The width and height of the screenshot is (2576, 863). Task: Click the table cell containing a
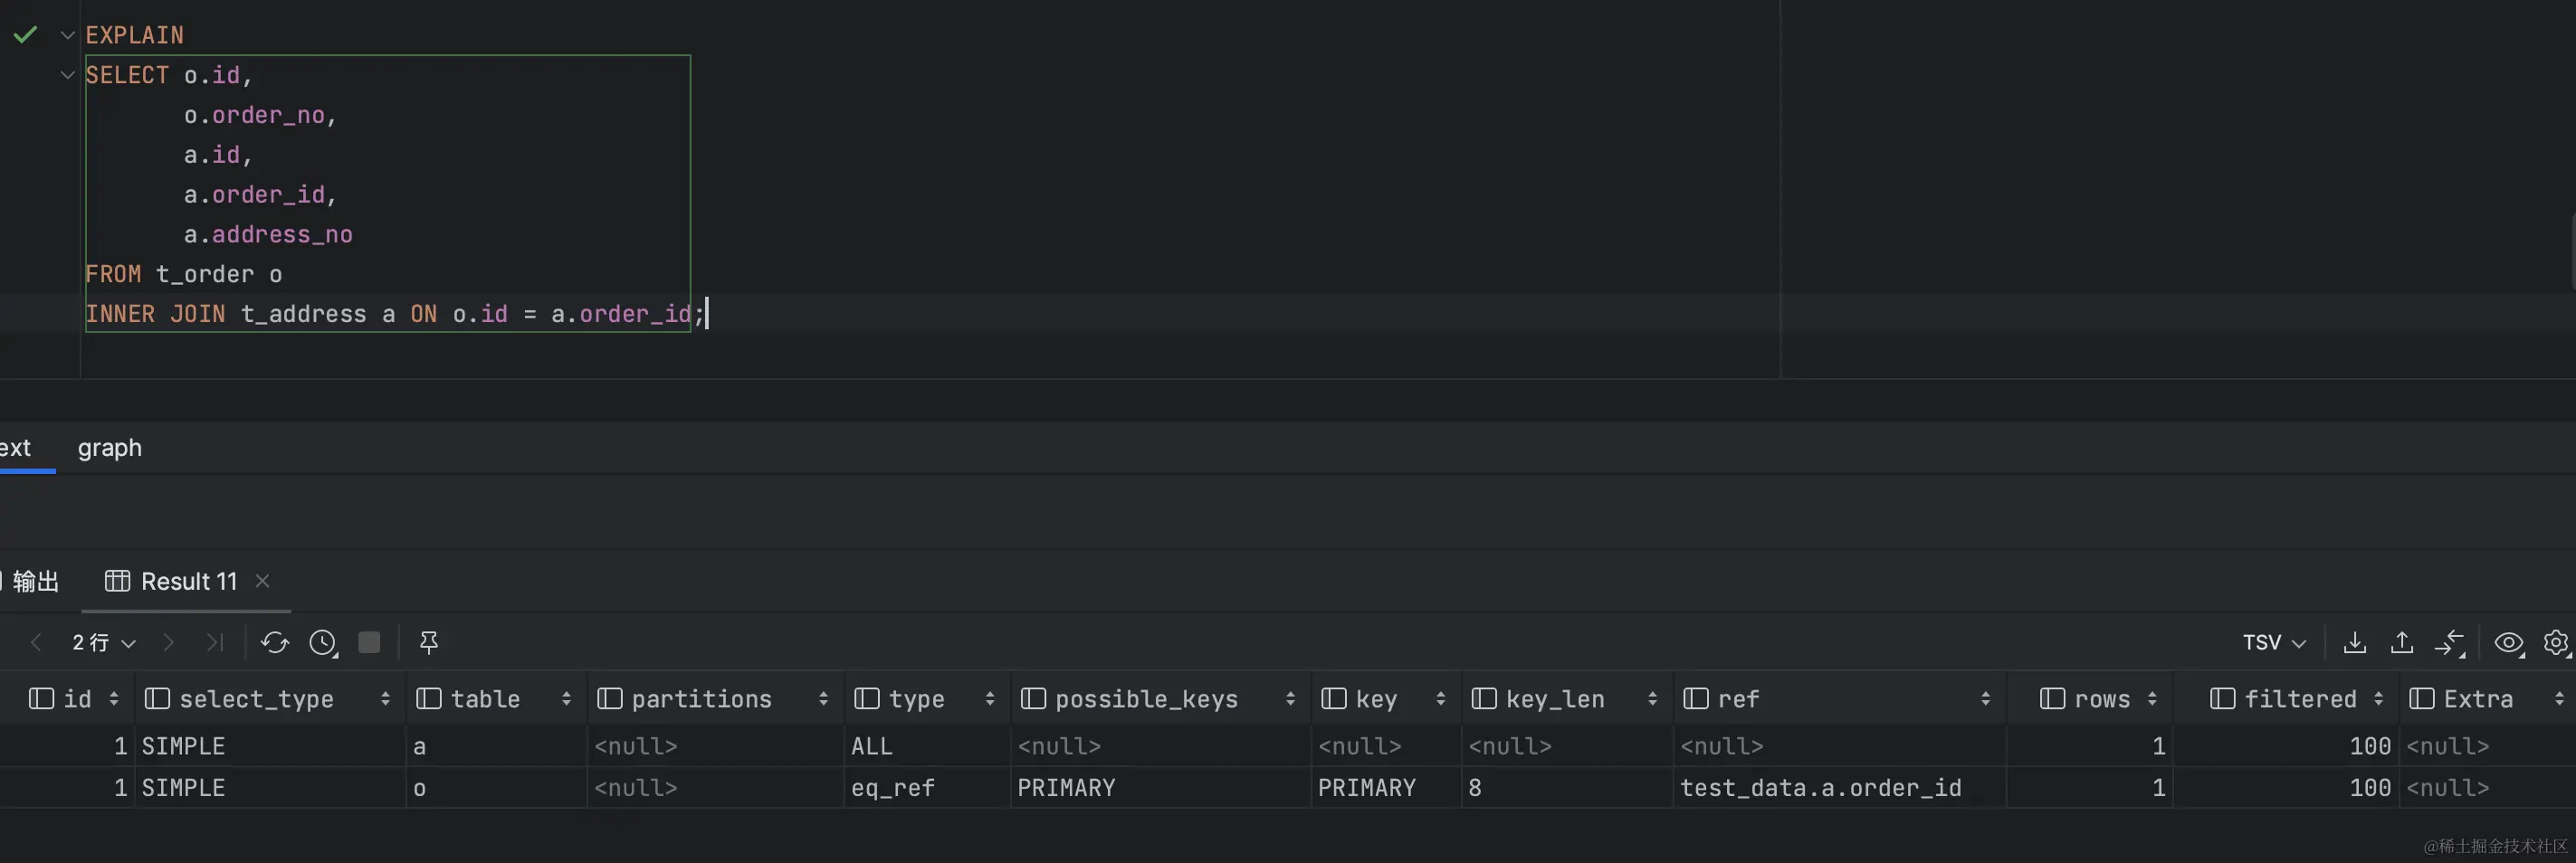[x=496, y=746]
